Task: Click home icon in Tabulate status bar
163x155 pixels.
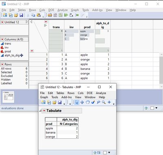Action: click(95, 153)
